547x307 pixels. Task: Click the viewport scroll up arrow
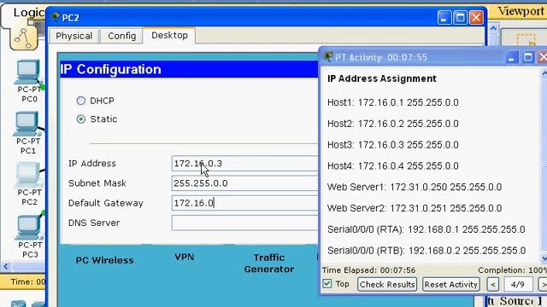(x=493, y=28)
